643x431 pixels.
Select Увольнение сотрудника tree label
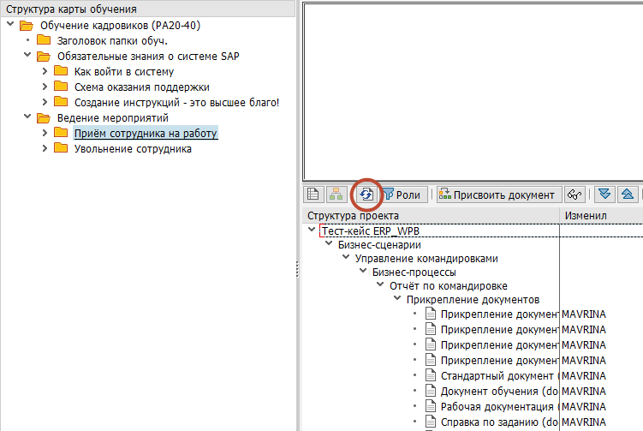[133, 148]
